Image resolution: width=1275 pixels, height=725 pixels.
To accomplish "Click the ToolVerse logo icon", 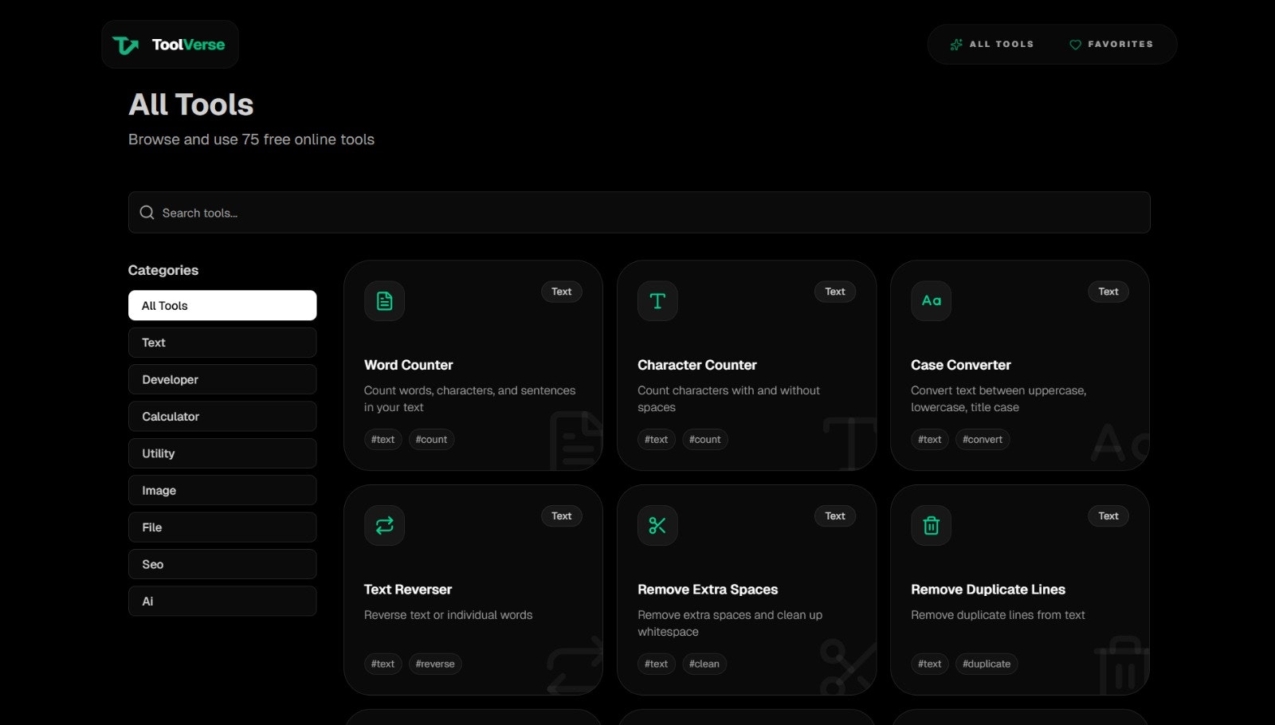I will (x=125, y=45).
